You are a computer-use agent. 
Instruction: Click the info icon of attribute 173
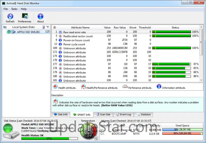[x=60, y=52]
